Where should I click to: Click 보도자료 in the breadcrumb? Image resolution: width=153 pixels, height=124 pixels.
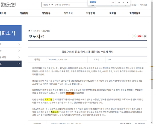(46, 31)
